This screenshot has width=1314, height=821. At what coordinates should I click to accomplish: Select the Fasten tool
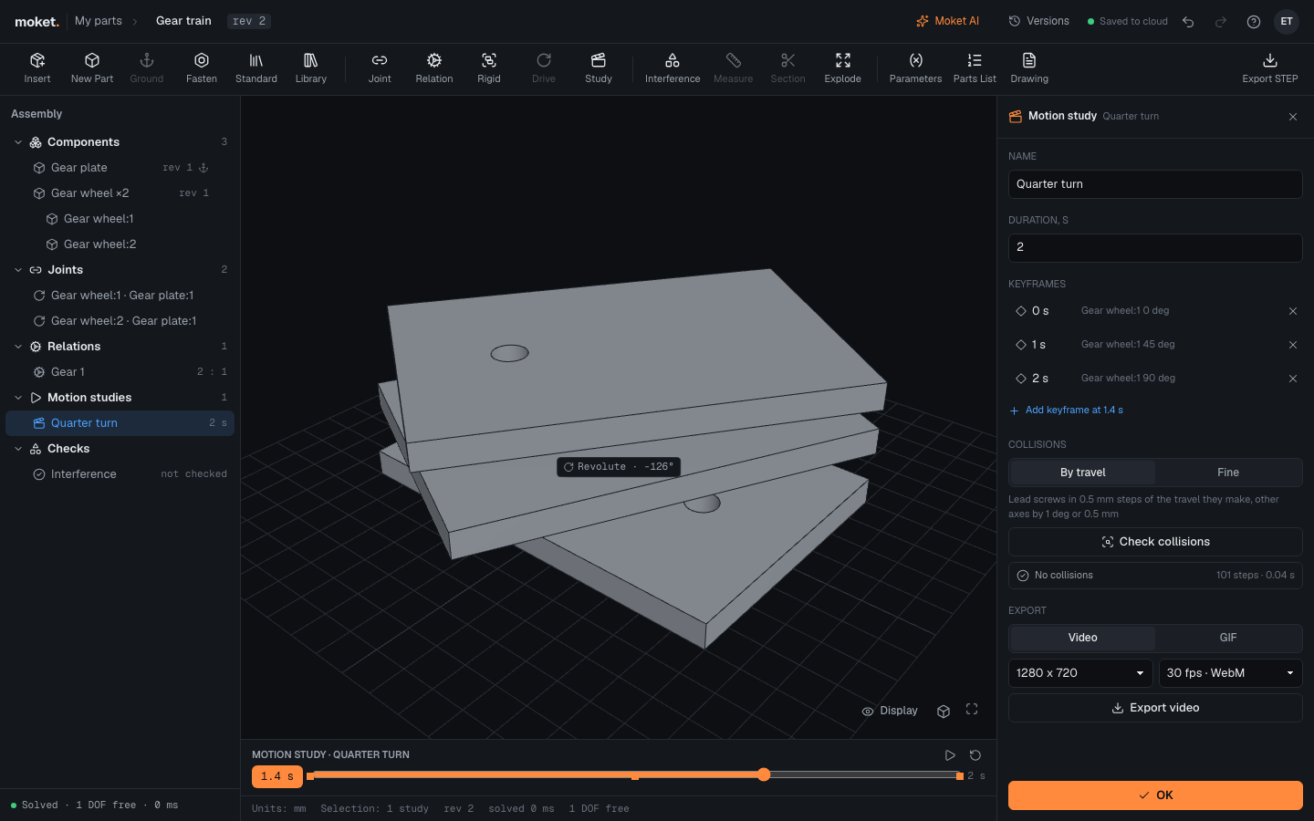202,68
